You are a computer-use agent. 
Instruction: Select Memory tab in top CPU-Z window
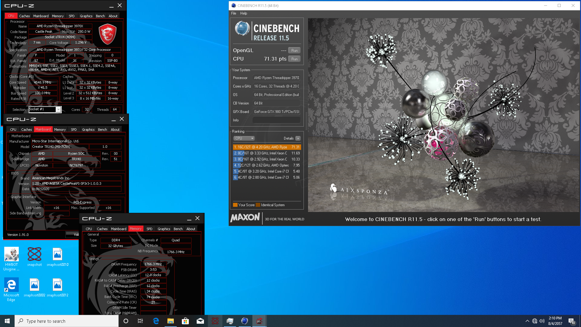58,16
